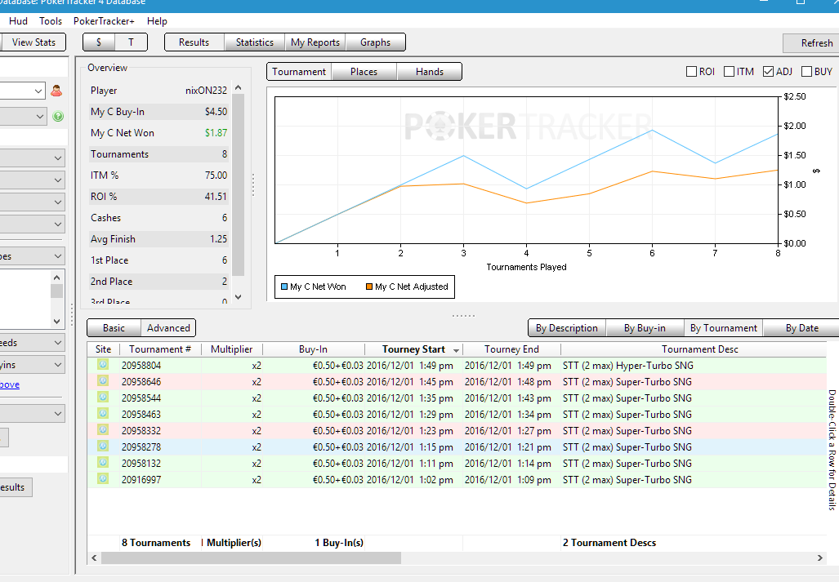The height and width of the screenshot is (582, 839).
Task: Click site icon for tournament 20958332
Action: point(103,430)
